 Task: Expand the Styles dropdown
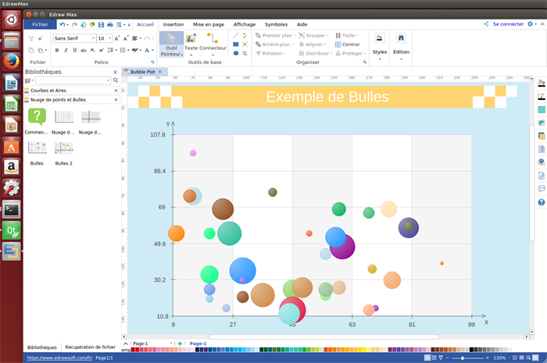(x=380, y=52)
